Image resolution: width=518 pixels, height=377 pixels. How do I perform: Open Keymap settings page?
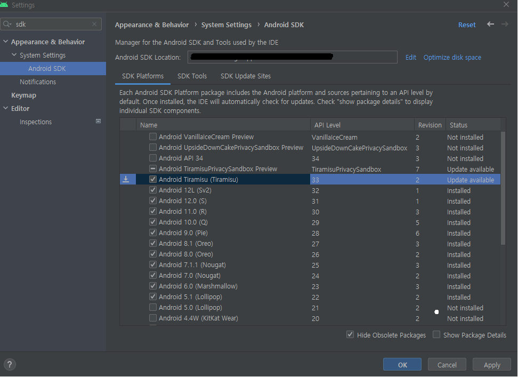24,95
